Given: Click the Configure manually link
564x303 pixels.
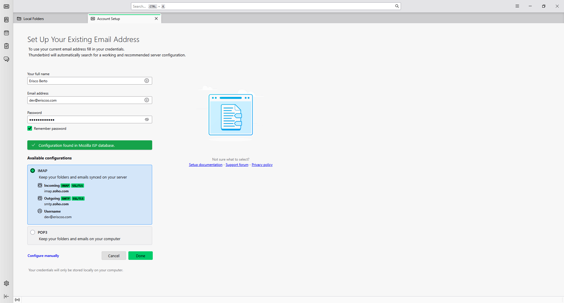Looking at the screenshot, I should point(43,256).
